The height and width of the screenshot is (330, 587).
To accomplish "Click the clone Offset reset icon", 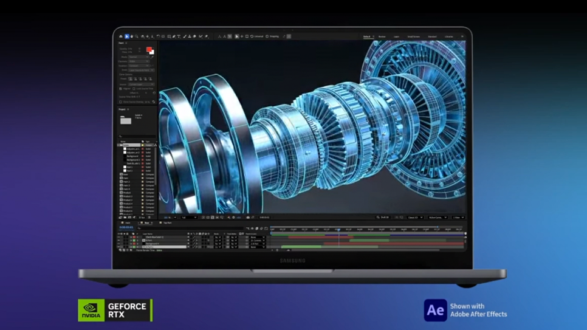I will tap(154, 93).
